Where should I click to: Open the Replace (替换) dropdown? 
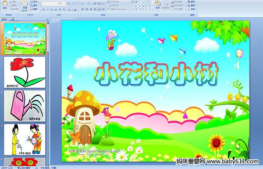point(192,5)
